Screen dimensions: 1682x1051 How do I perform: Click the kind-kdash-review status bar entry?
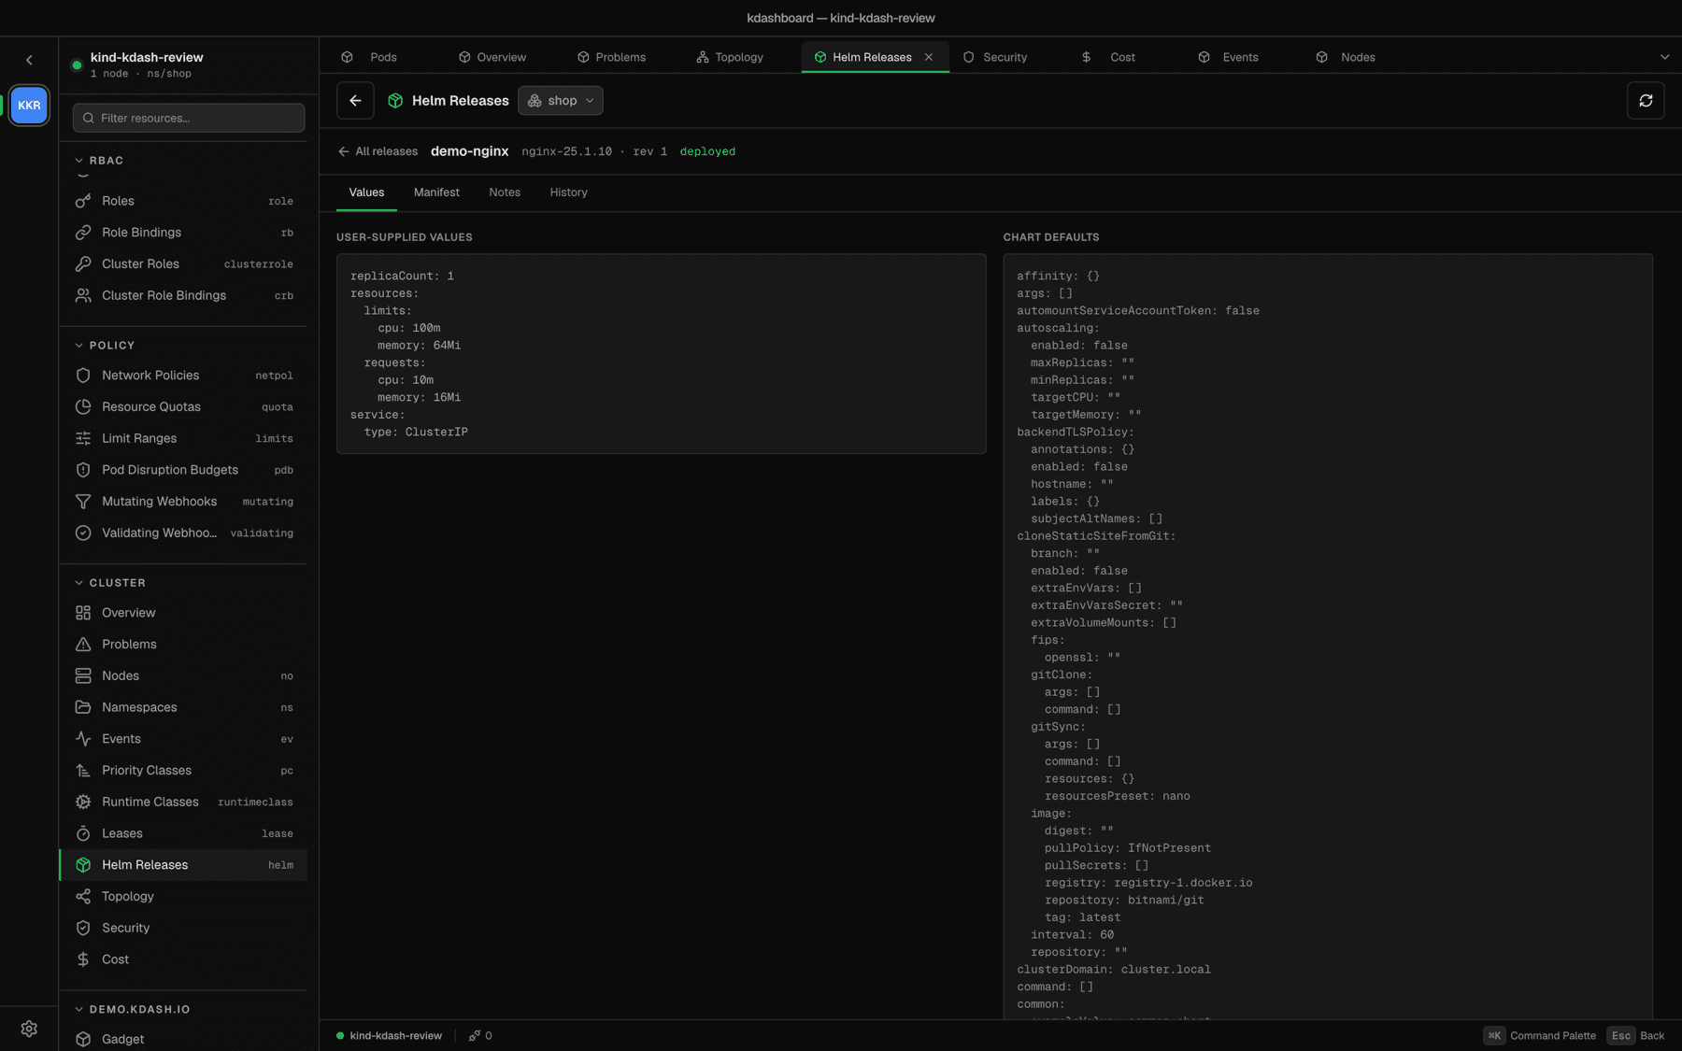[x=389, y=1036]
